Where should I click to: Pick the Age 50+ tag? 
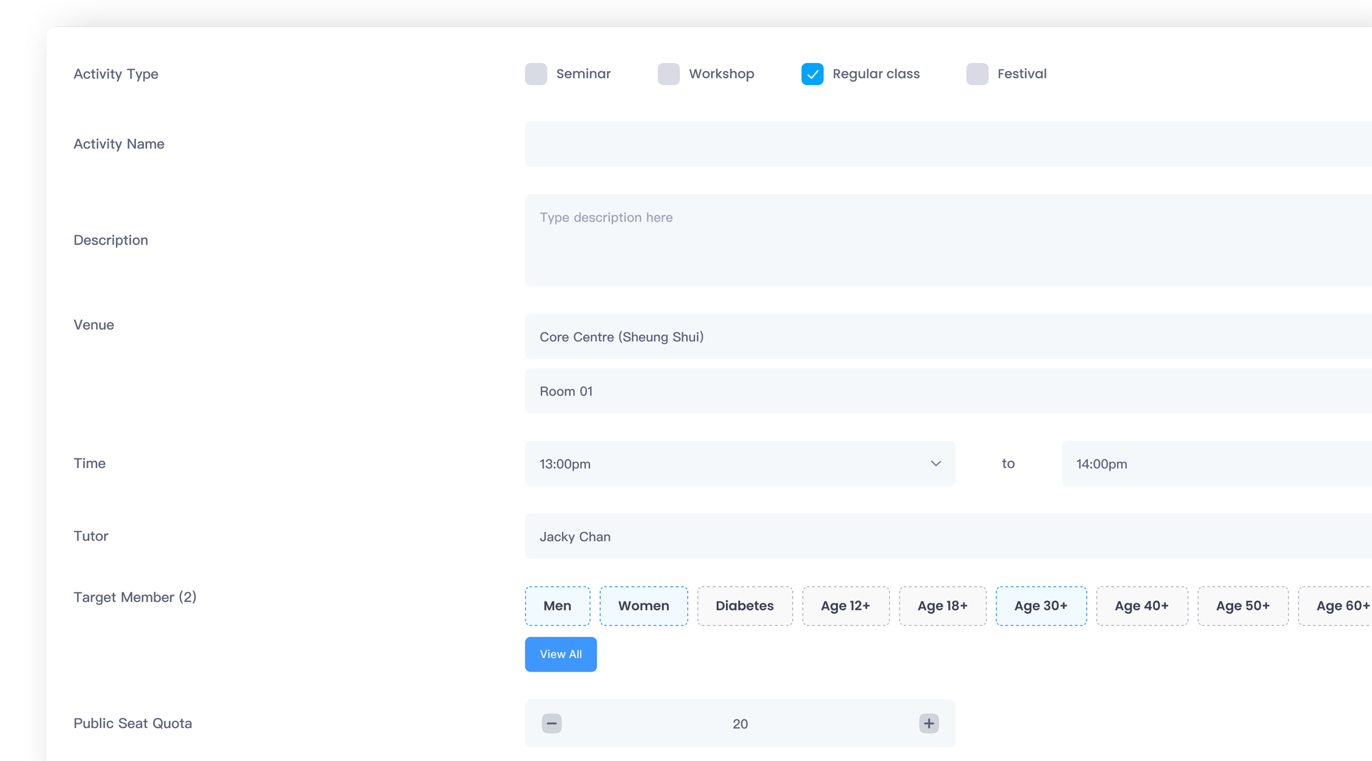(1242, 606)
